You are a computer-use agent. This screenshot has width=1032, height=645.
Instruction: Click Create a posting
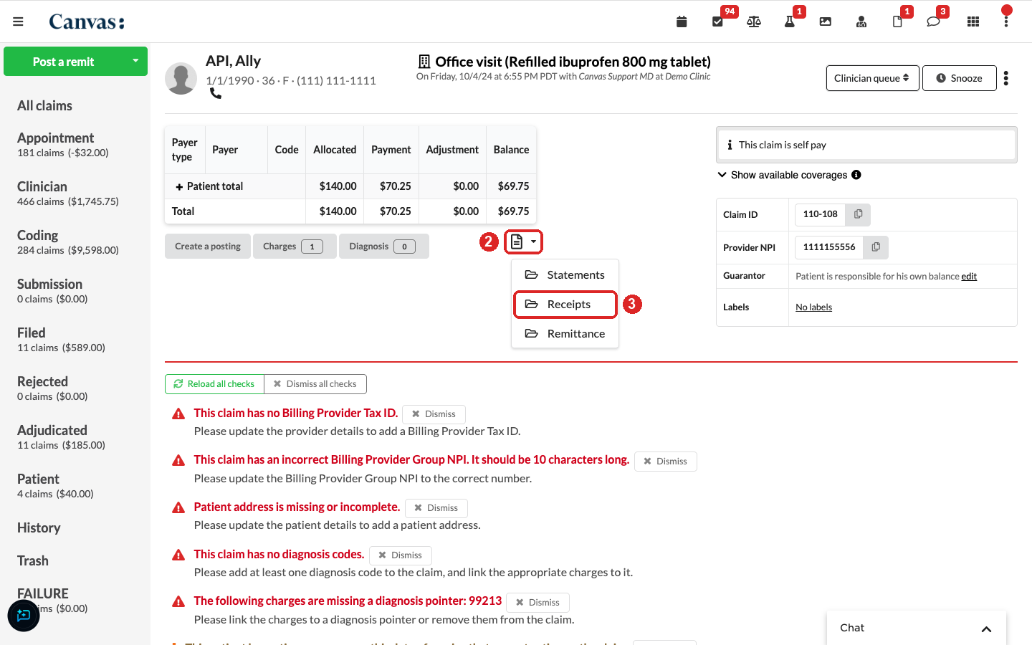click(208, 247)
